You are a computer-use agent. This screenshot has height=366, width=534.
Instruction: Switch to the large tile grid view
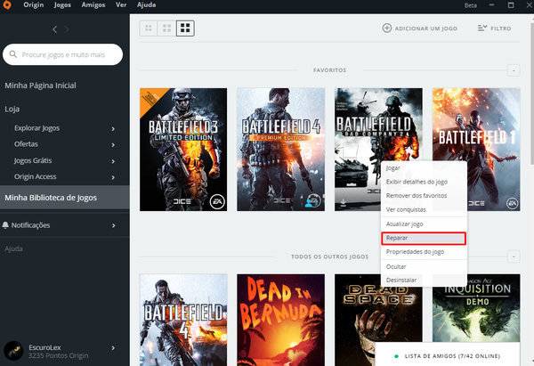185,28
